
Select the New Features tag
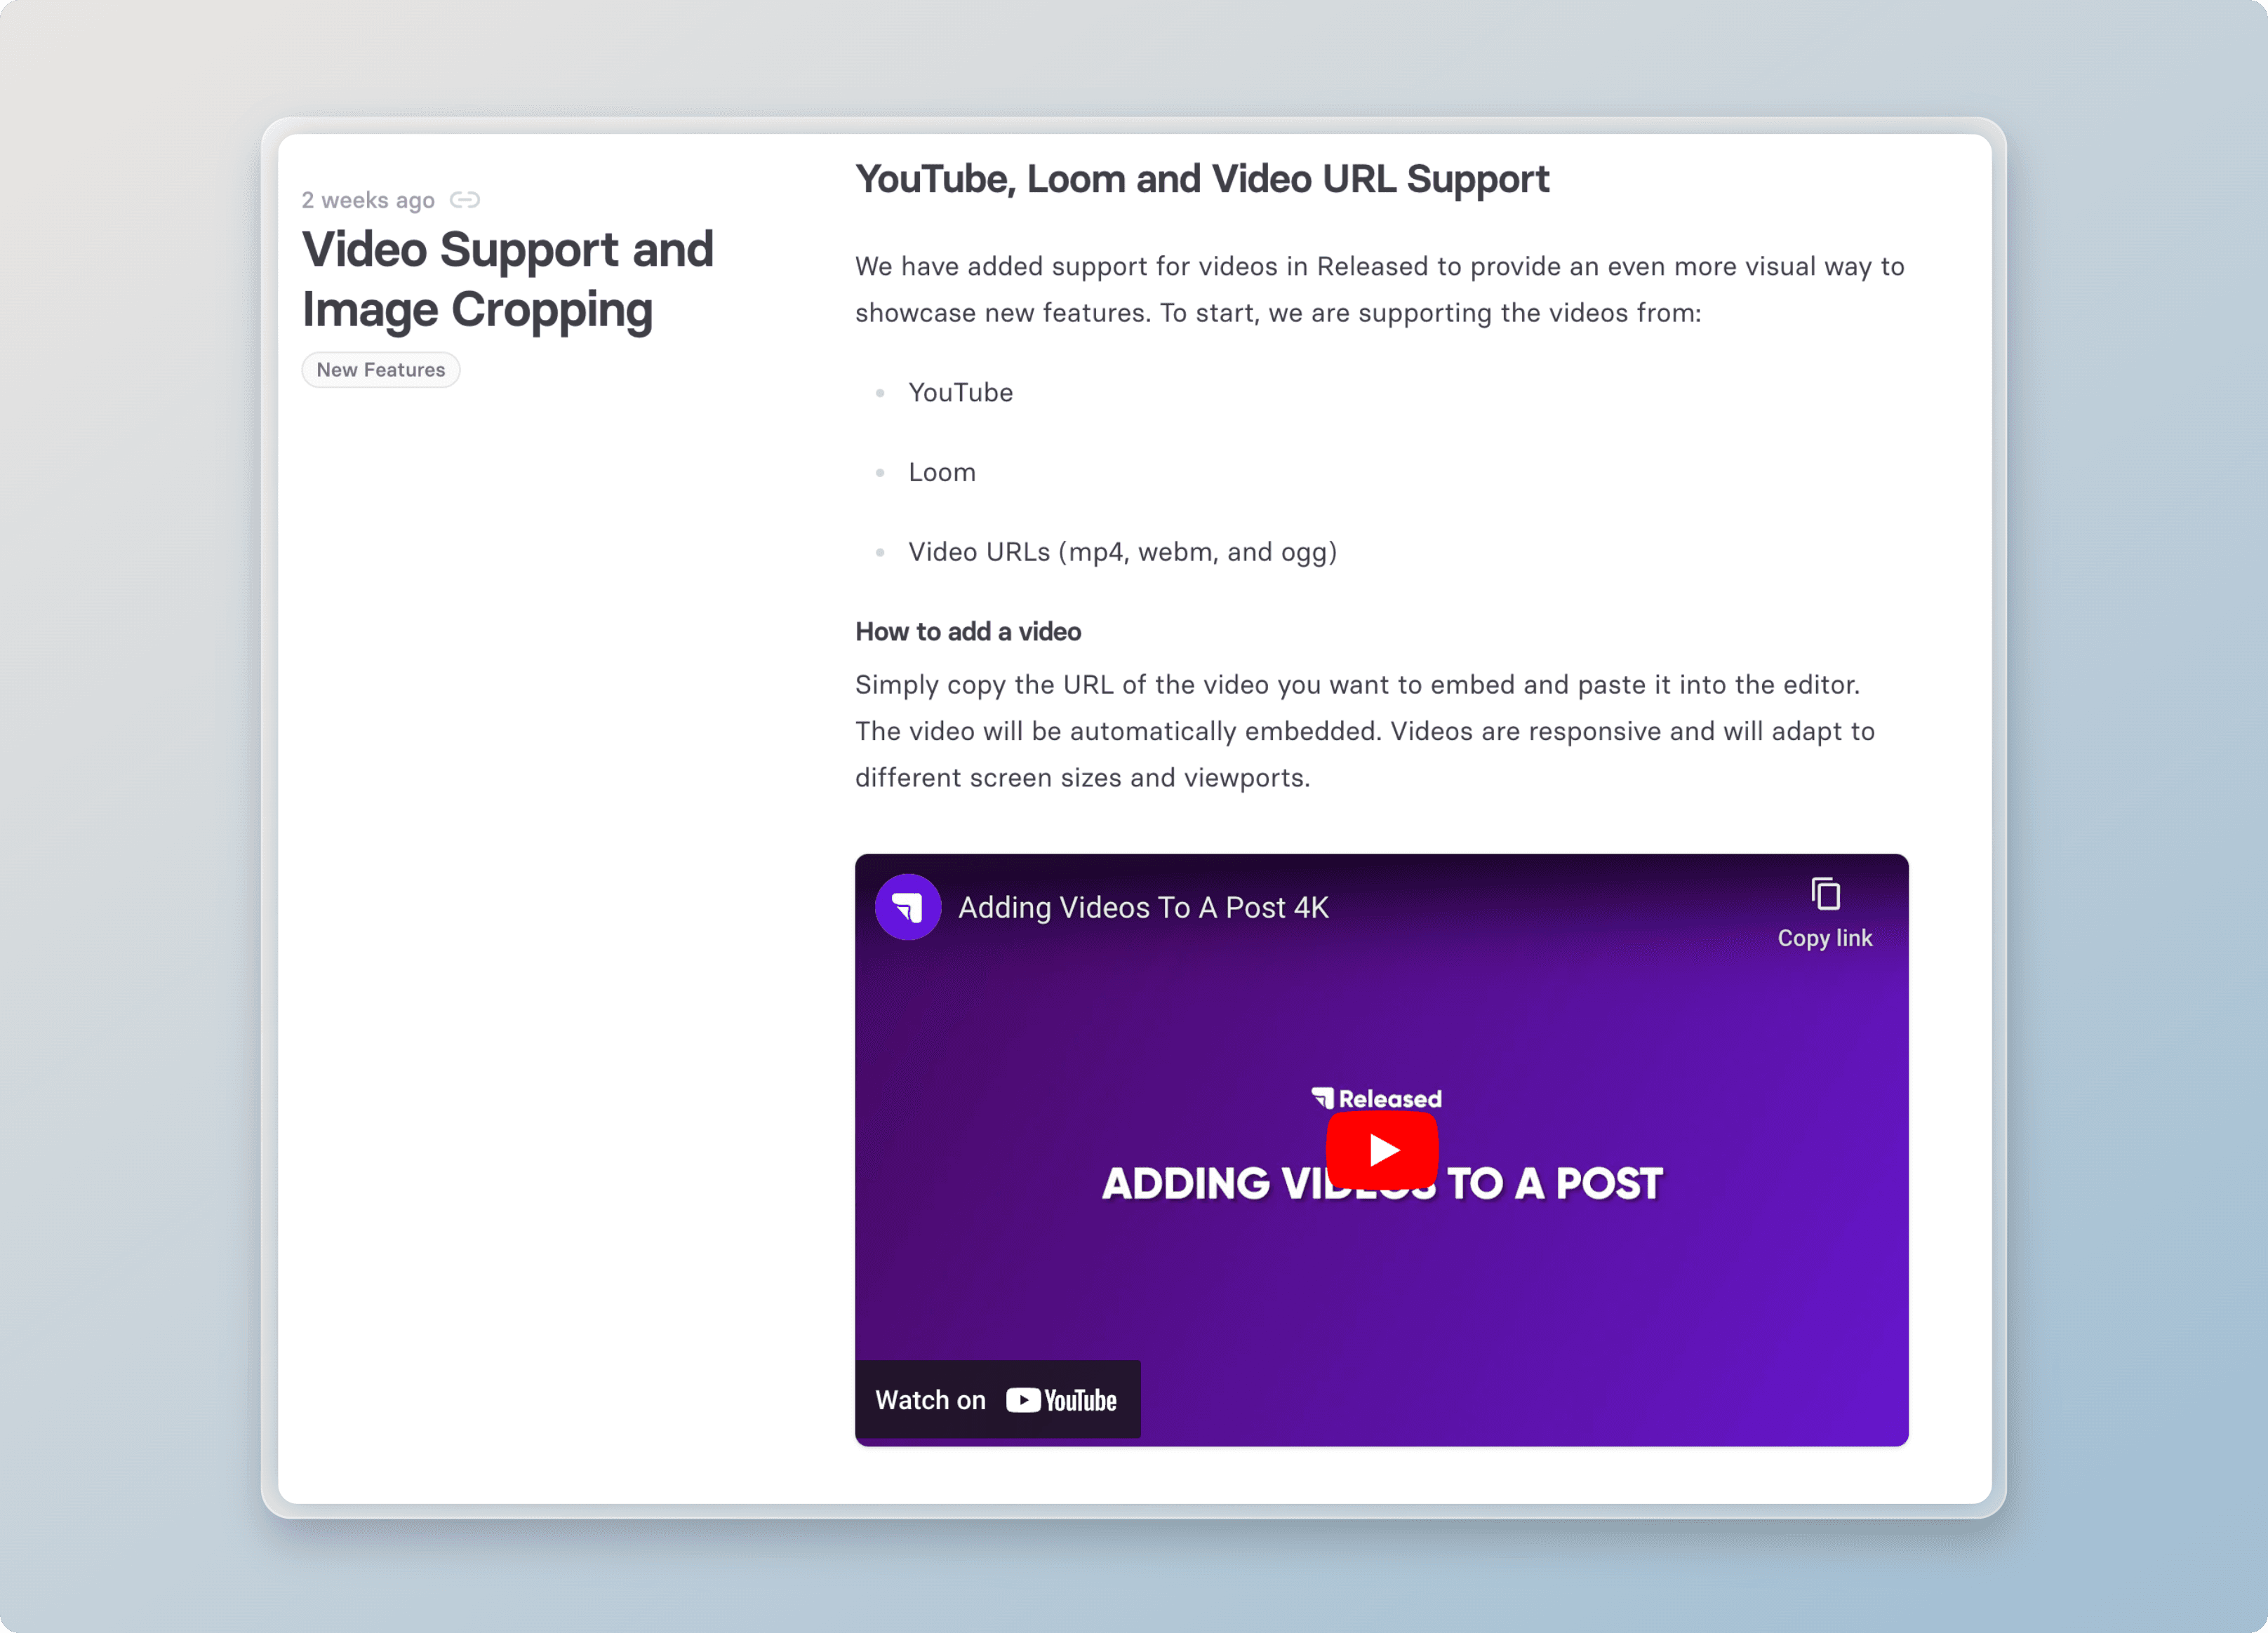click(381, 370)
